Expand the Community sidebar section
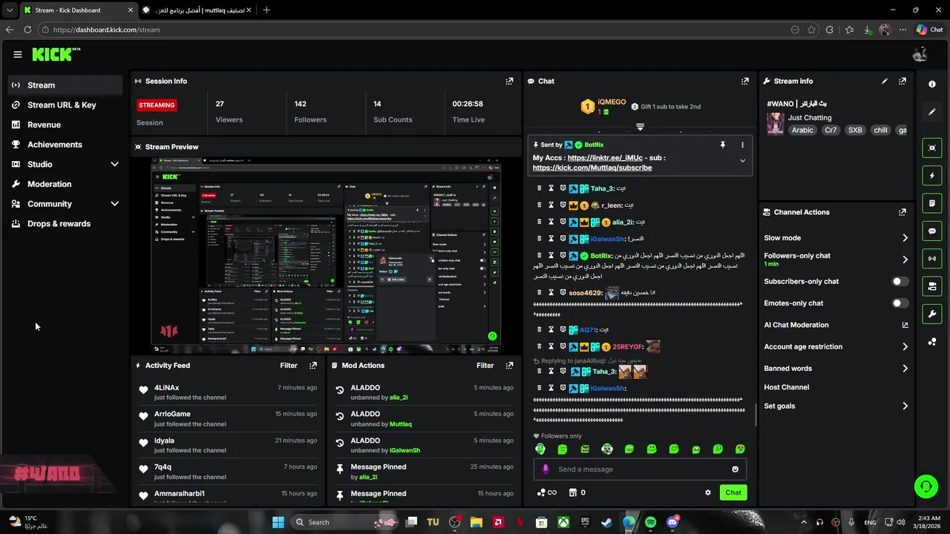Screen dimensions: 950x534 [x=114, y=204]
